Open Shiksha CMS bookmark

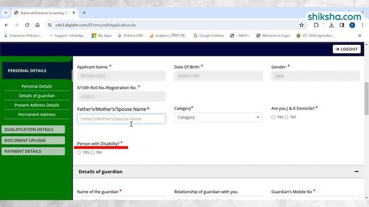coord(130,36)
